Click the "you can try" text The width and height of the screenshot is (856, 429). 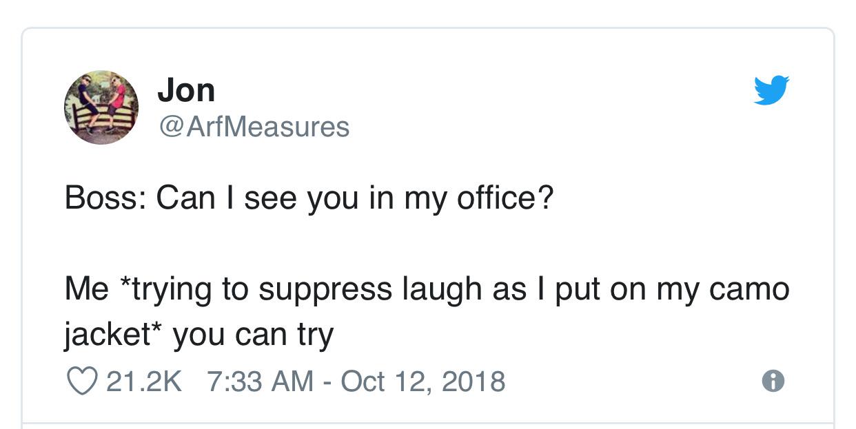(253, 335)
